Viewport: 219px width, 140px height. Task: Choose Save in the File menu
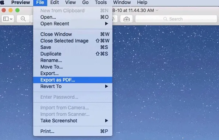pyautogui.click(x=73, y=47)
